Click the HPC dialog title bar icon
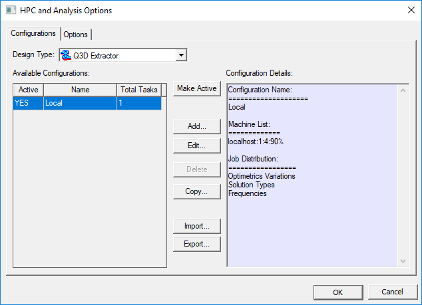 pos(11,11)
